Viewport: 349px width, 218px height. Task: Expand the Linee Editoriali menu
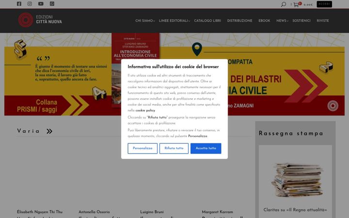coord(174,21)
